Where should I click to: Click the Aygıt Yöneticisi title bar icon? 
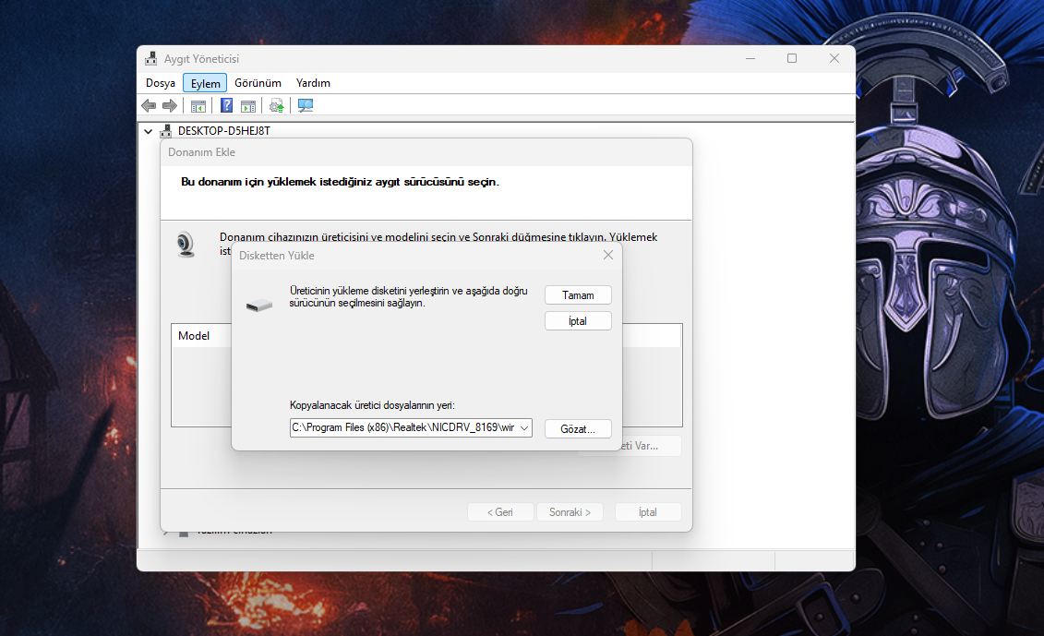(151, 58)
